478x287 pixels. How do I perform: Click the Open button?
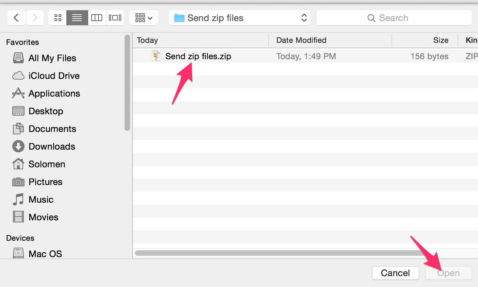click(449, 273)
